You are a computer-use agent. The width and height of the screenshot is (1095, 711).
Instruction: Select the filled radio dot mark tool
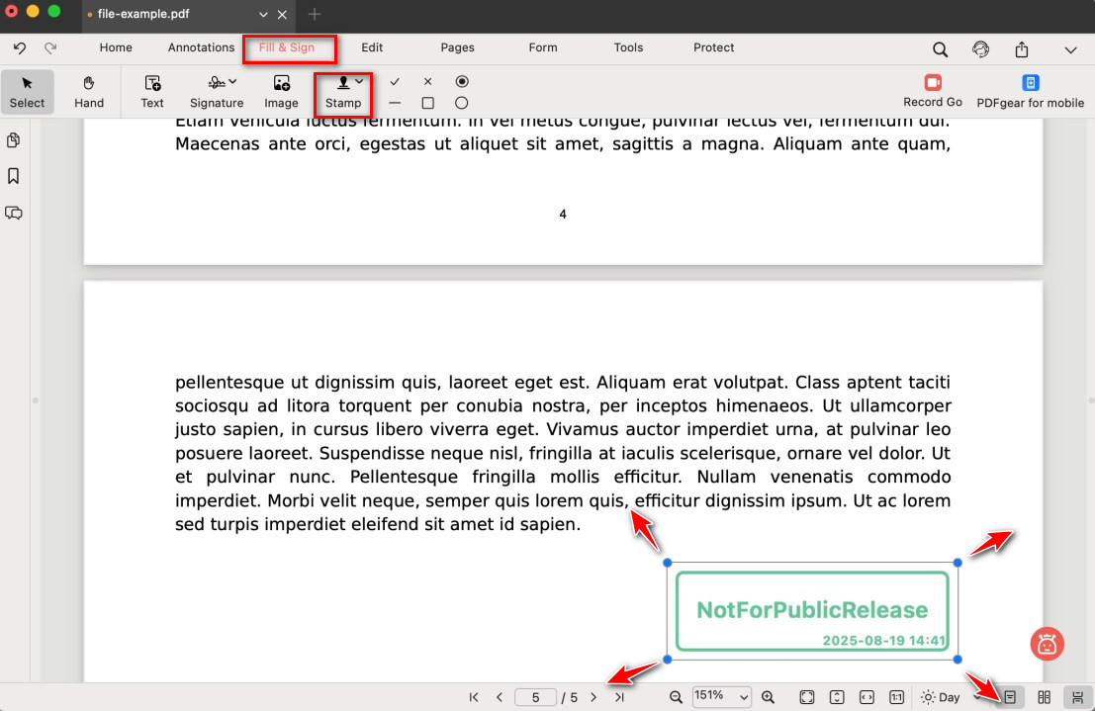point(462,81)
